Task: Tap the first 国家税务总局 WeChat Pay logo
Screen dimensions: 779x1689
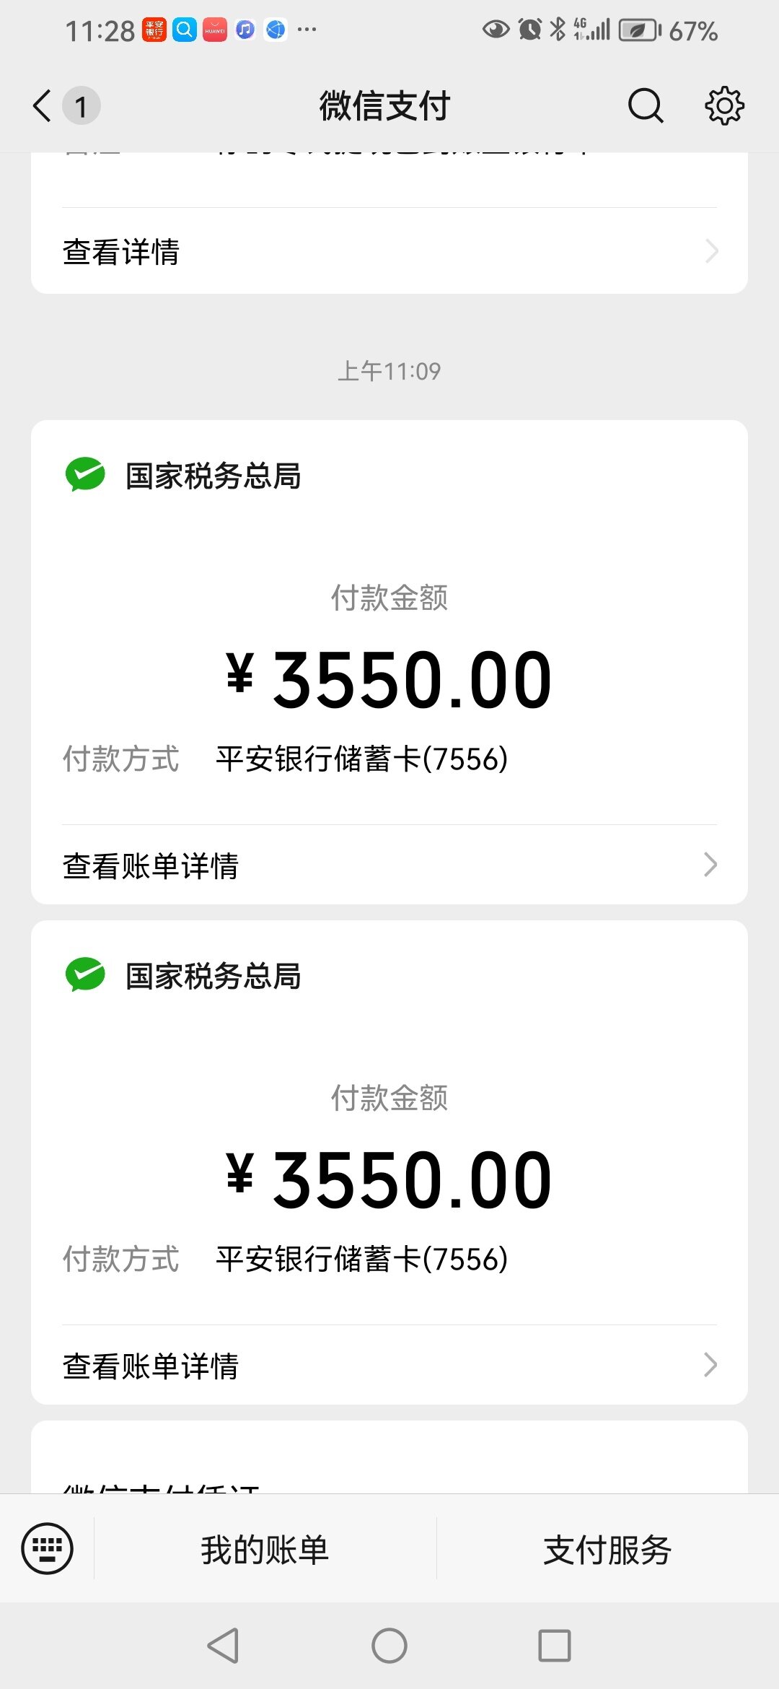Action: point(85,475)
